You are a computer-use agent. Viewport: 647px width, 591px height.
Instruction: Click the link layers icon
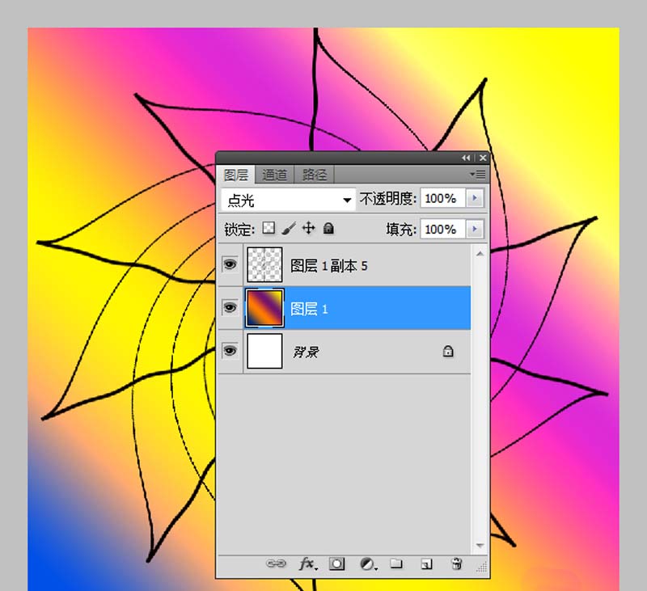[x=276, y=564]
